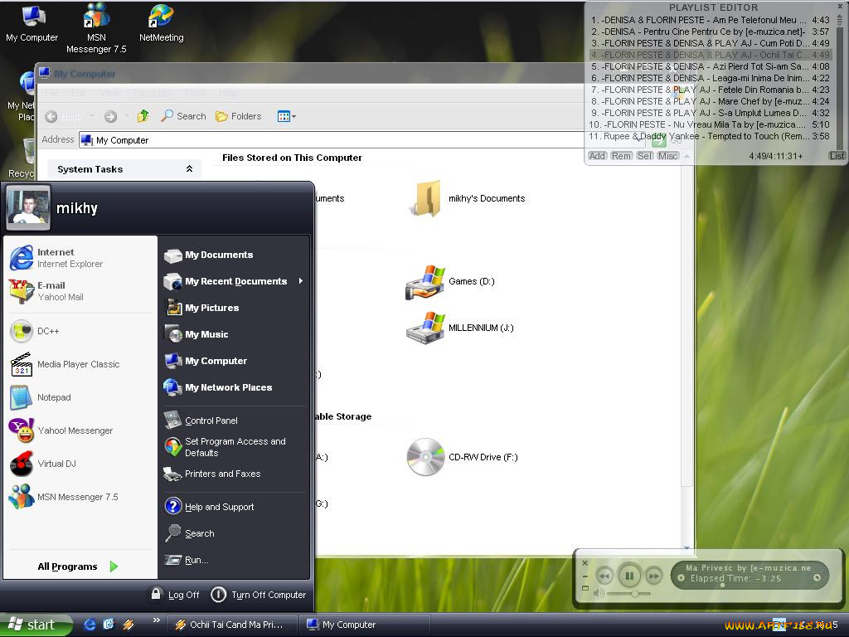
Task: Launch Internet Explorer from Quick Launch
Action: tap(90, 625)
